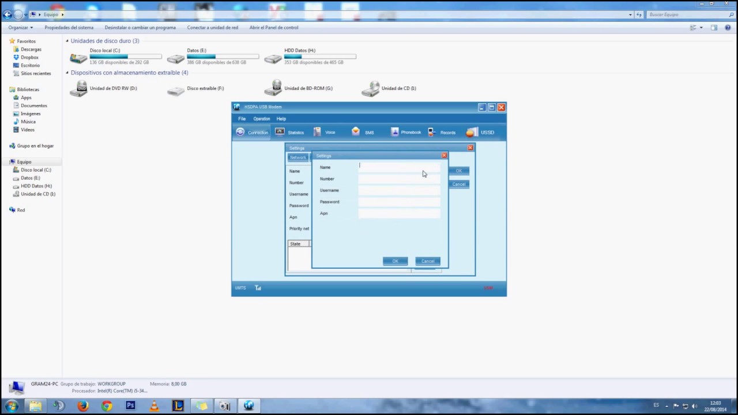Open Dropbox in the Explorer sidebar

click(x=29, y=58)
